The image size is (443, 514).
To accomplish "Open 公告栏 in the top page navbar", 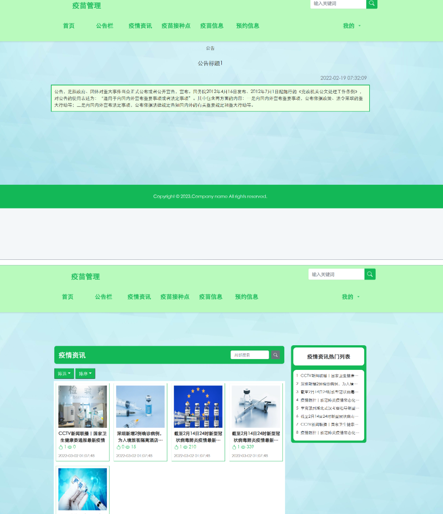I will point(104,25).
